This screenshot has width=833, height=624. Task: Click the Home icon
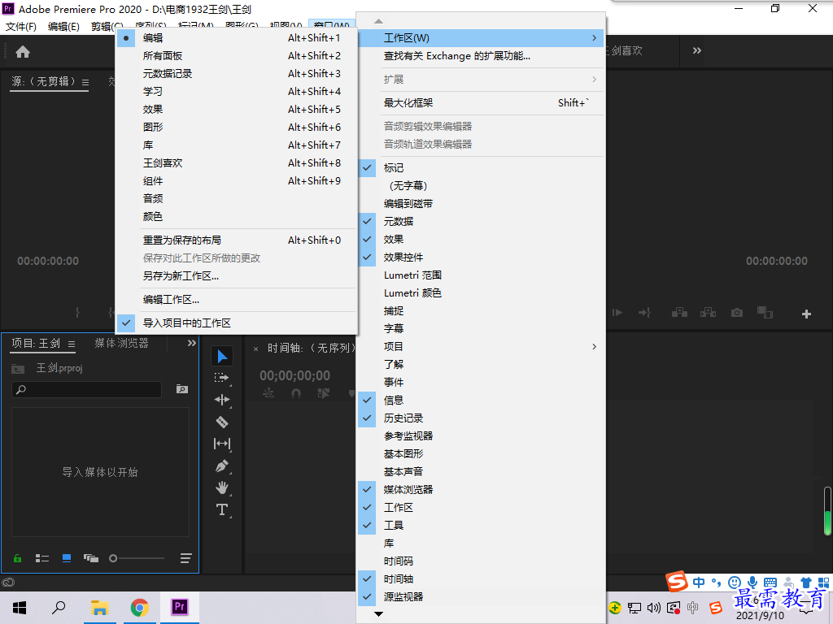pyautogui.click(x=23, y=51)
